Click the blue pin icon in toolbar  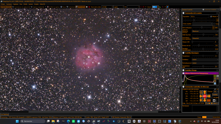coord(167,7)
